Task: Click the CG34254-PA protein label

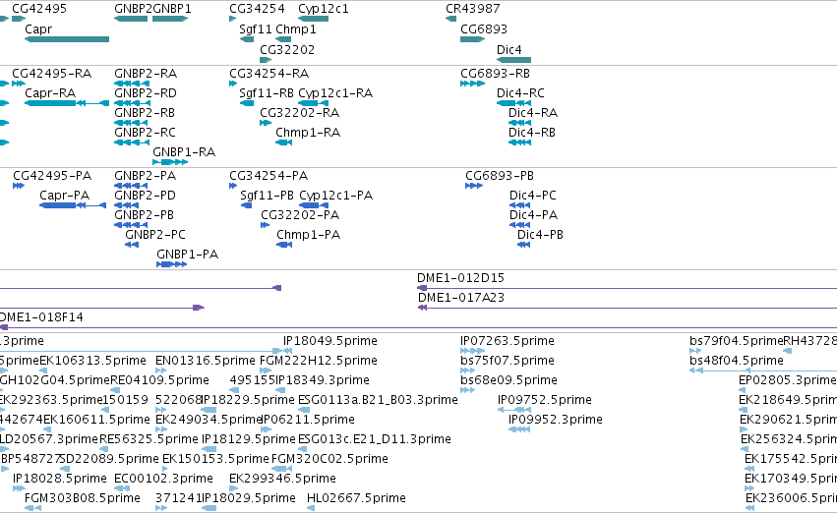Action: (x=269, y=176)
